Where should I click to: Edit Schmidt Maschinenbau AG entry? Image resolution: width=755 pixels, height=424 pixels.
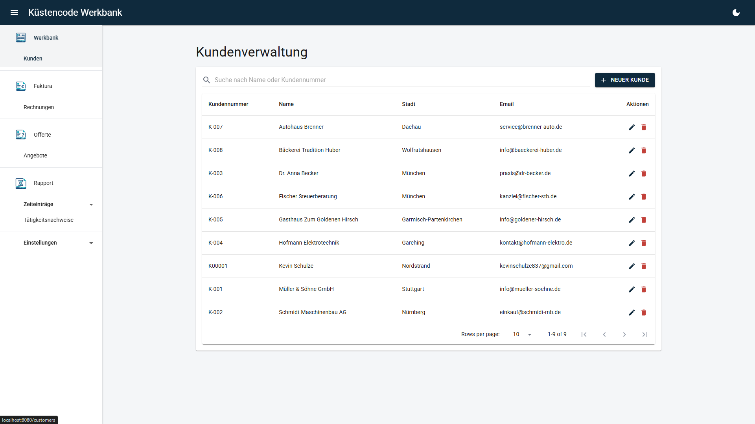click(632, 313)
